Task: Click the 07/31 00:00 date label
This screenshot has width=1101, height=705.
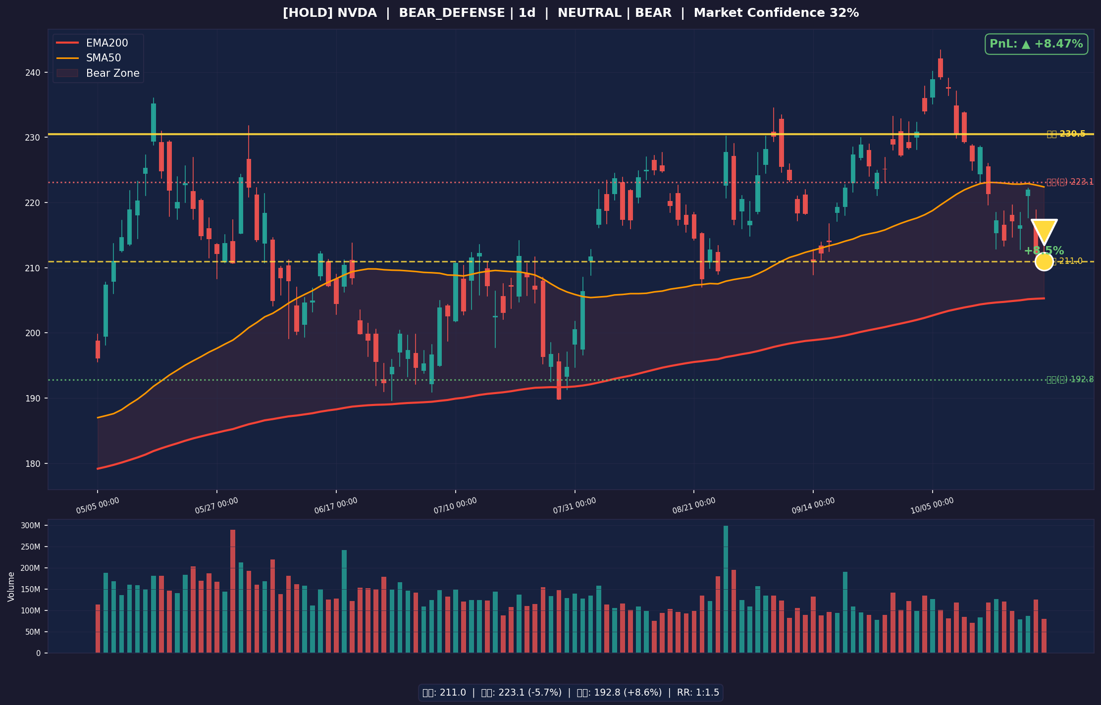Action: coord(575,506)
